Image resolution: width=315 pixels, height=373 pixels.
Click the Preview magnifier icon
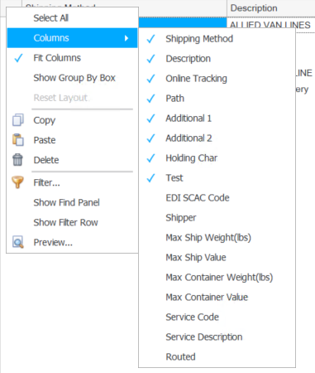pyautogui.click(x=18, y=242)
